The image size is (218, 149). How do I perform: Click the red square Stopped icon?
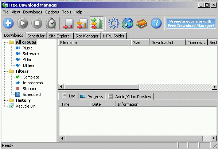17,88
